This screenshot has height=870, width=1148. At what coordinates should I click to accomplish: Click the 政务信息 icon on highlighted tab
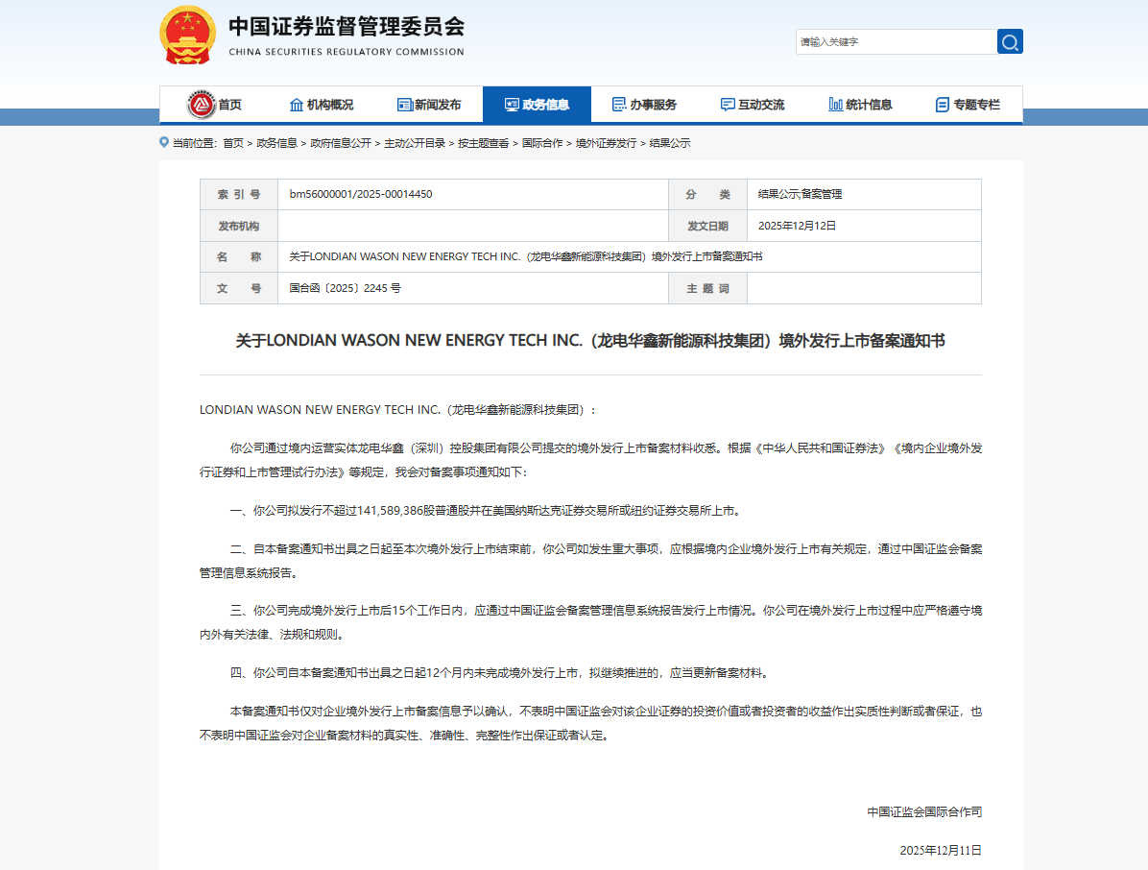[x=510, y=105]
